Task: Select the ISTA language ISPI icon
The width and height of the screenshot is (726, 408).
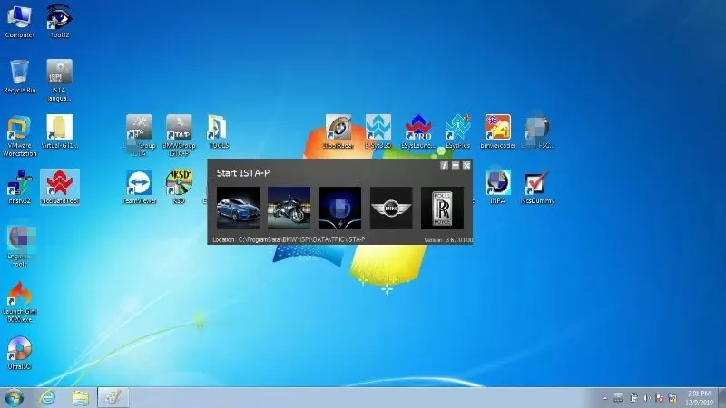Action: tap(59, 81)
